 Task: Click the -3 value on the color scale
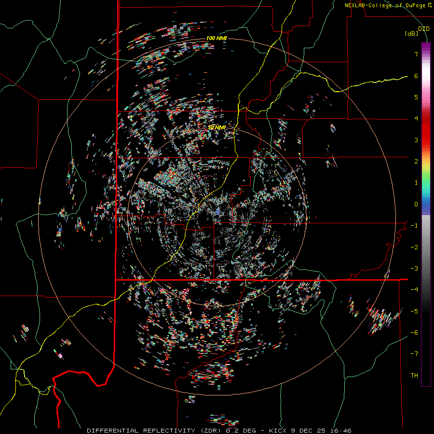coord(414,269)
